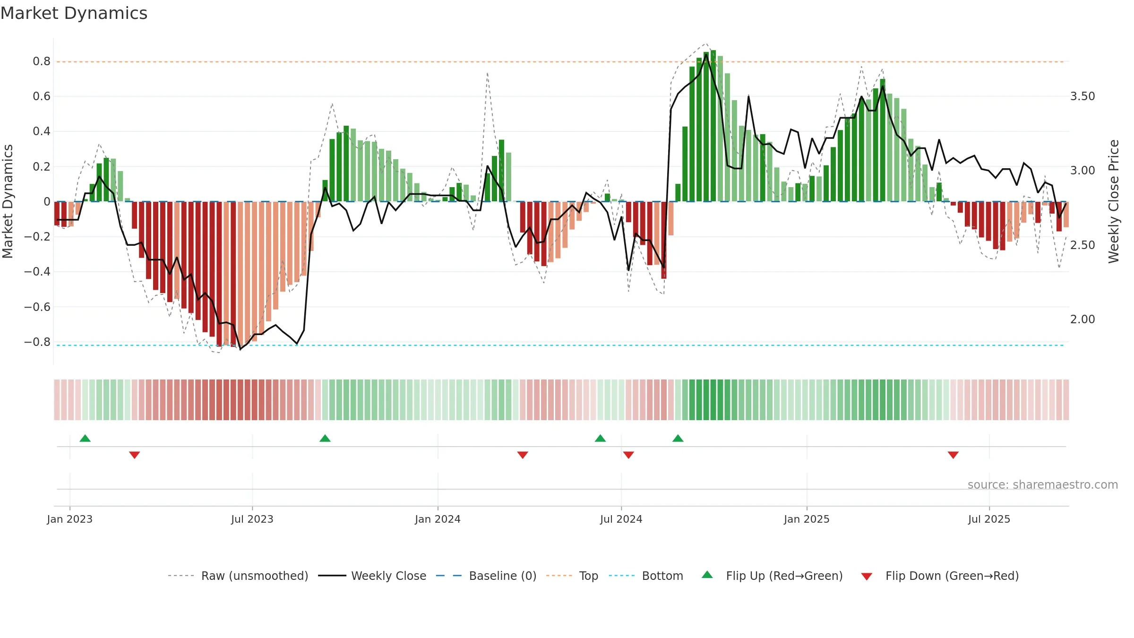Click the Market Dynamics chart title
The image size is (1134, 638).
coord(74,13)
